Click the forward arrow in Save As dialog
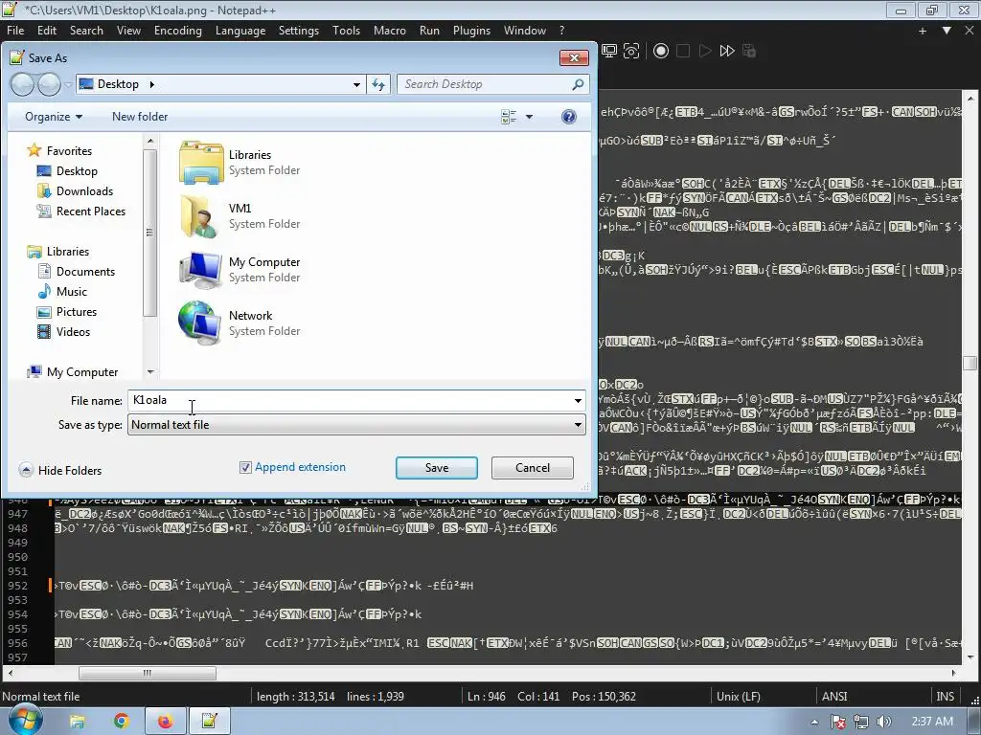981x735 pixels. click(49, 84)
